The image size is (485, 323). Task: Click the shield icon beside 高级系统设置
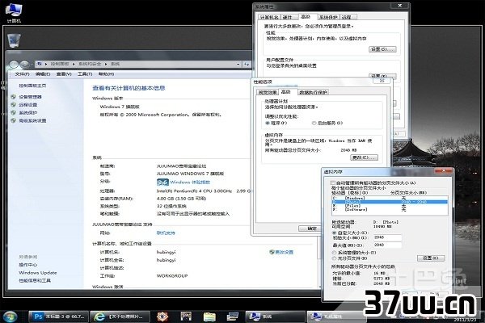pyautogui.click(x=13, y=121)
